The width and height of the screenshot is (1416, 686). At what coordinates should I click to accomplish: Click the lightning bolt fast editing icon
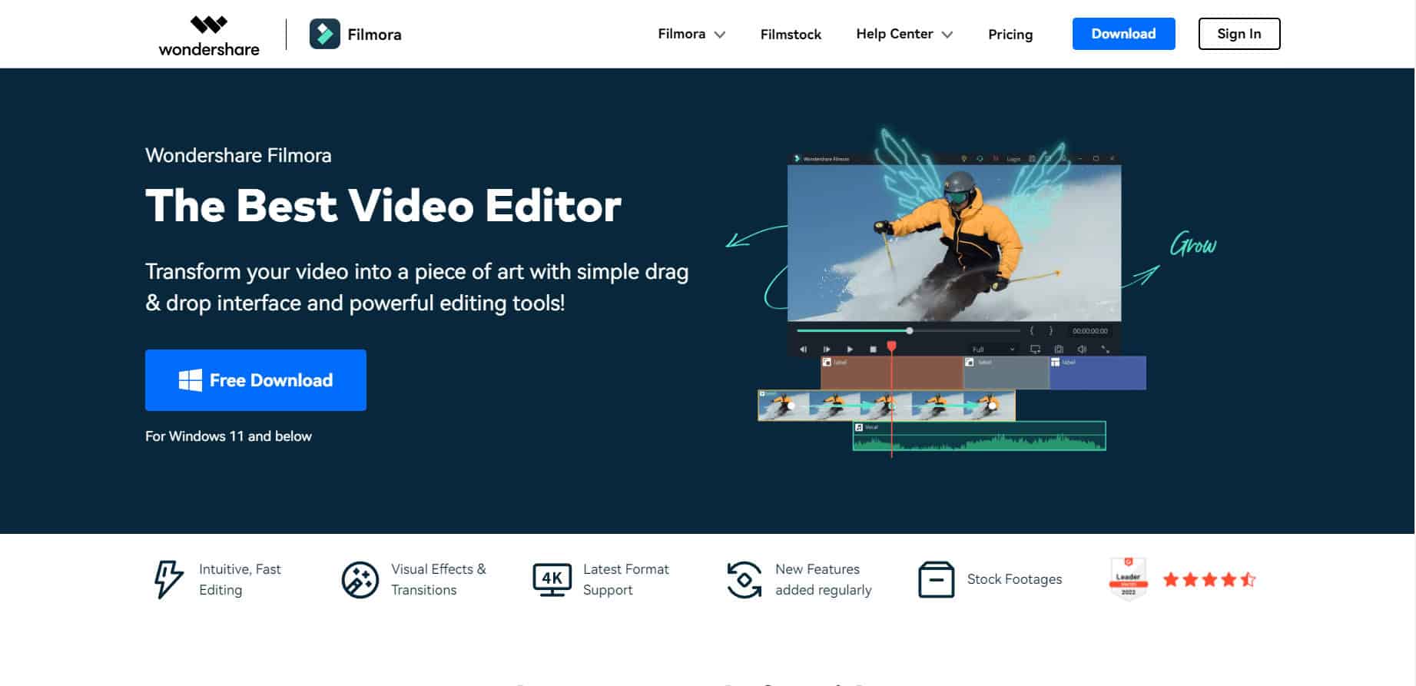pos(168,579)
